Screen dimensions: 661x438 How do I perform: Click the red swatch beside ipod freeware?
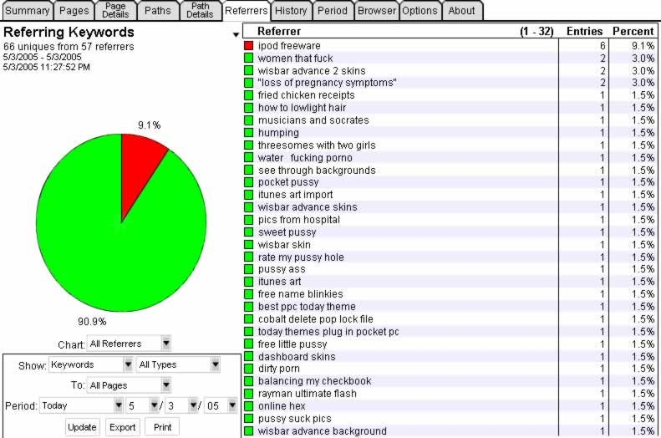(248, 45)
